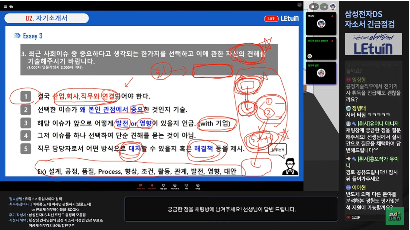Viewport: 410px width, 230px height.
Task: Click the add media plus icon
Action: [175, 186]
